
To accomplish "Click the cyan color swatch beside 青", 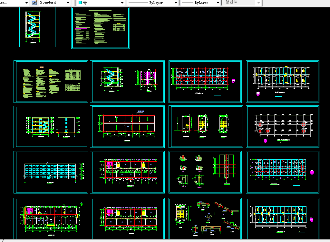I will [x=80, y=3].
